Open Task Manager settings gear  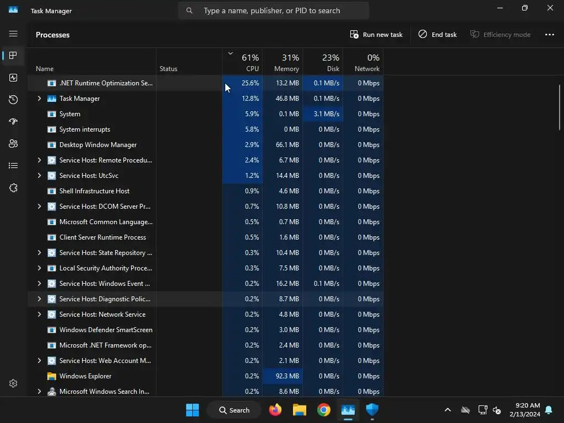pos(13,383)
